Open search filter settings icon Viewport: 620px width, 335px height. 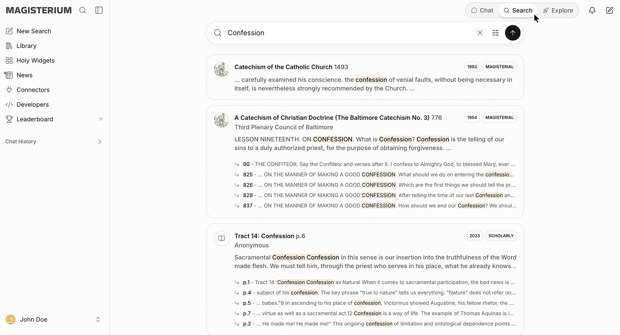(495, 33)
